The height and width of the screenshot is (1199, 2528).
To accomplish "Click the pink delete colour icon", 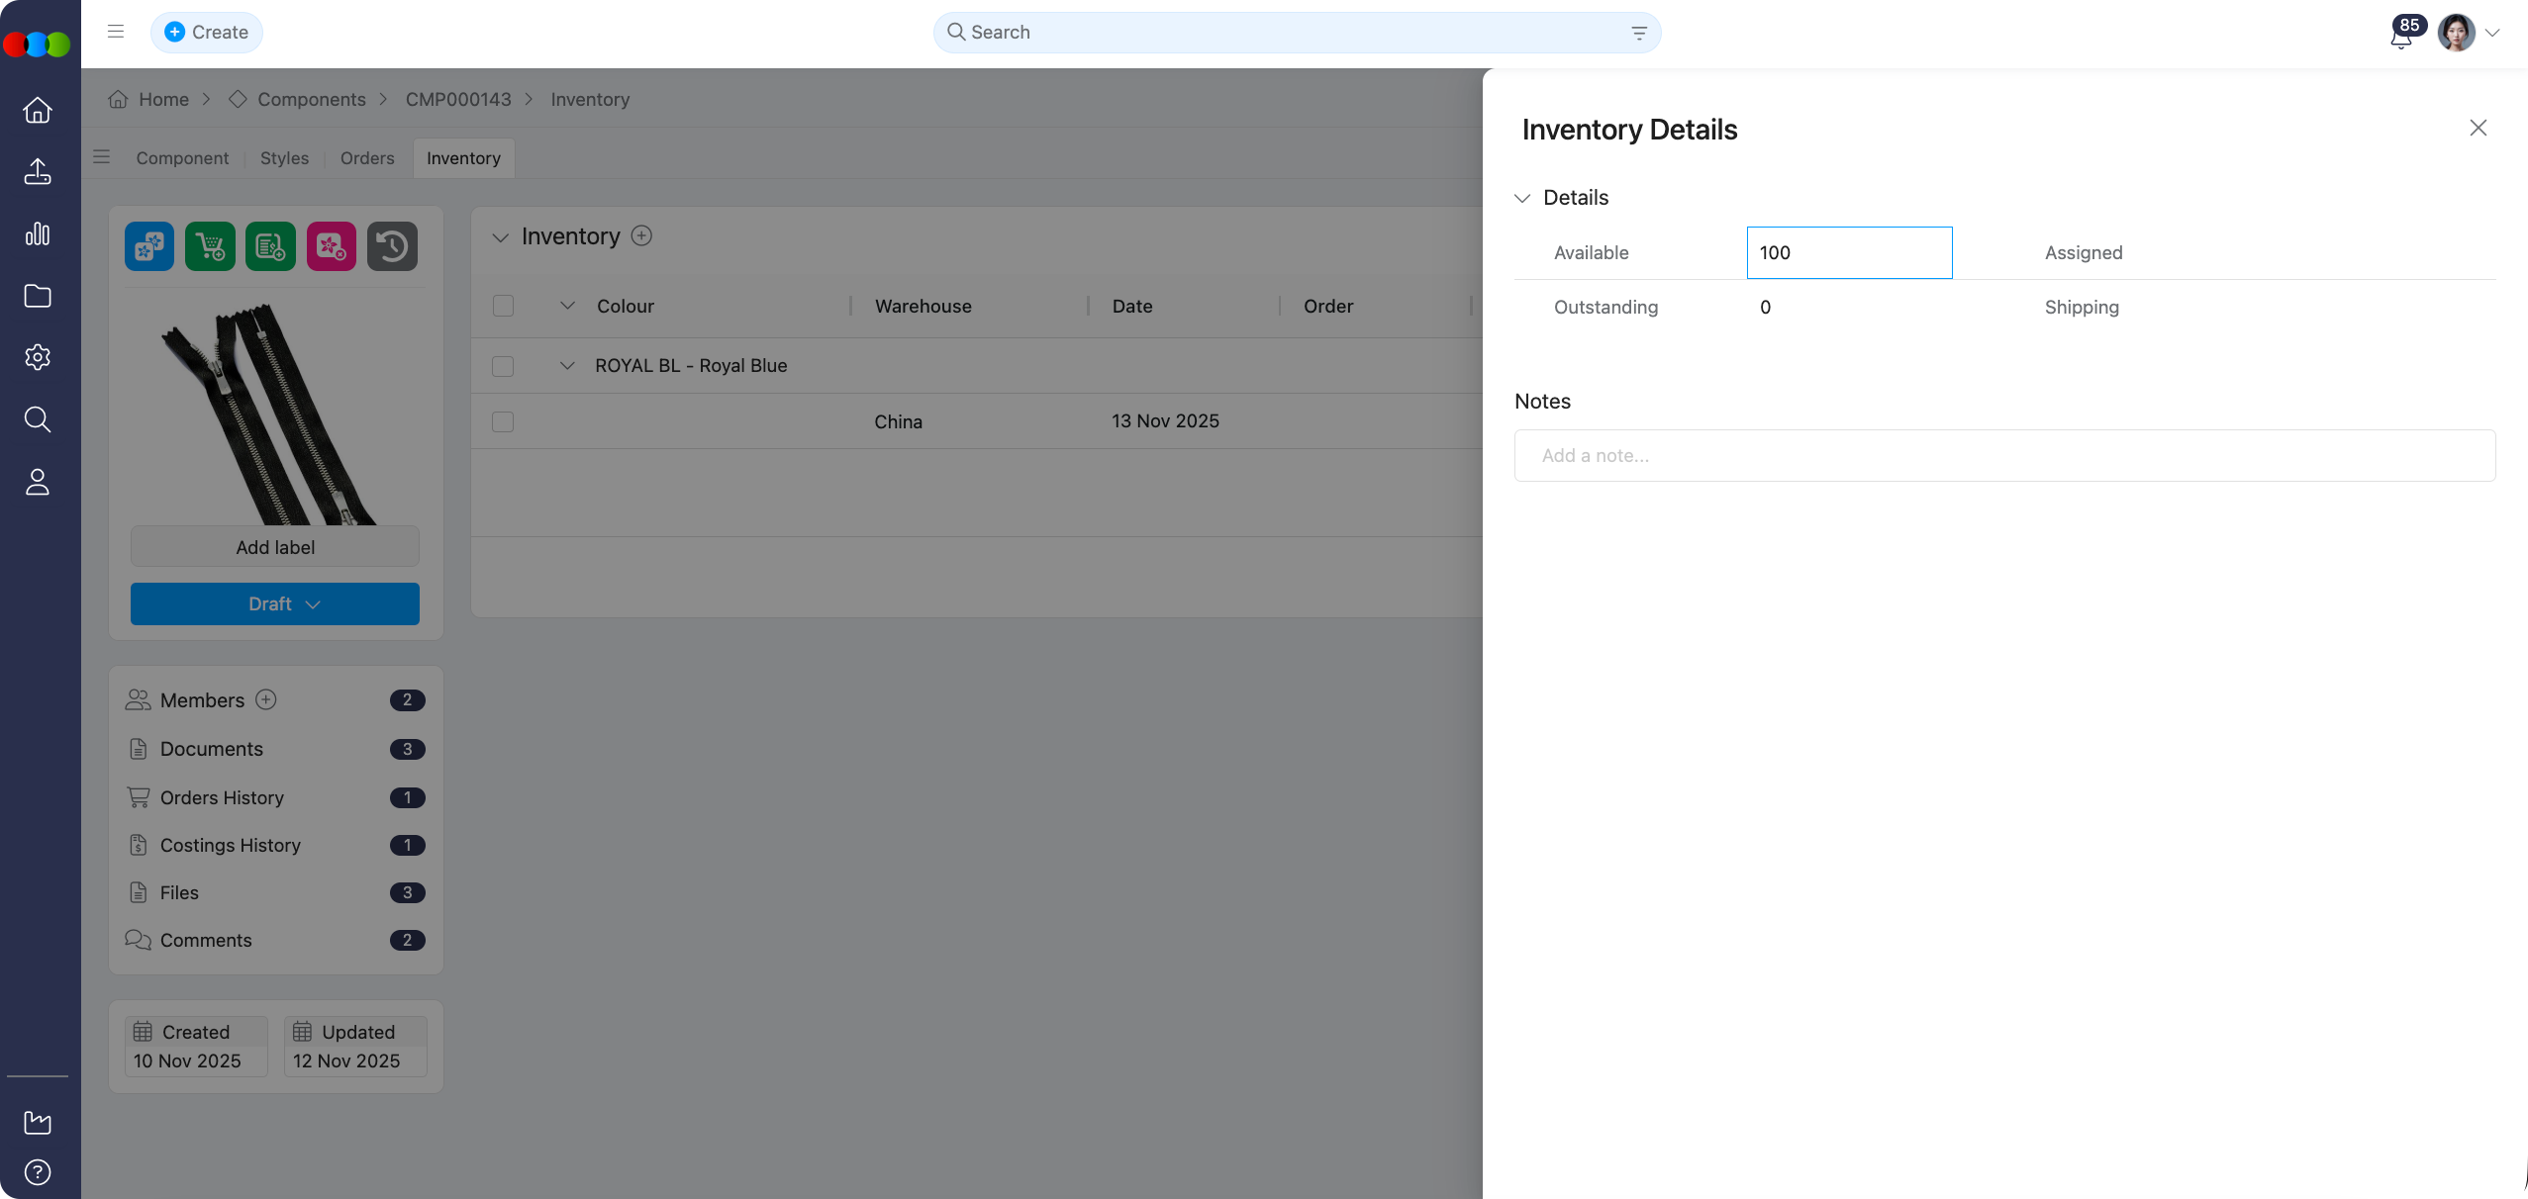I will point(331,246).
